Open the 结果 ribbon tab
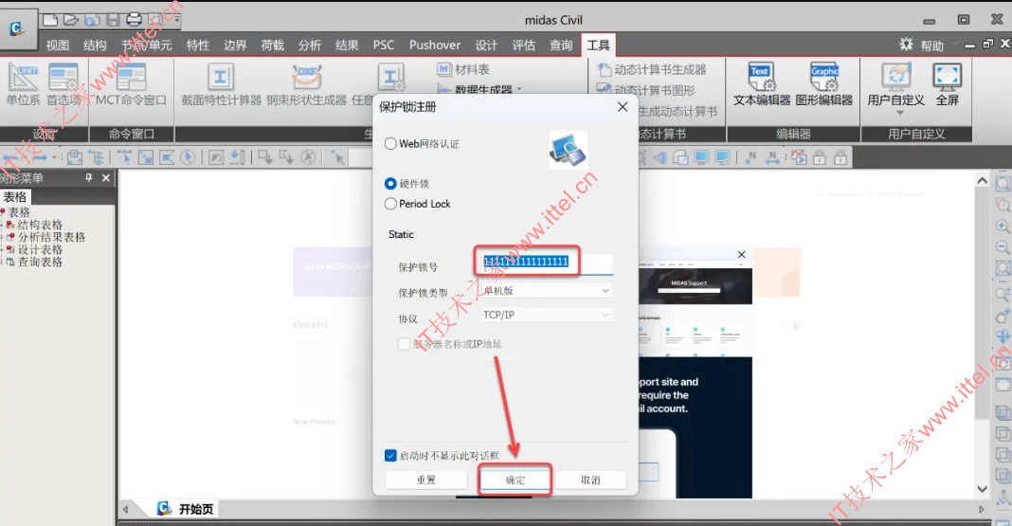This screenshot has width=1012, height=526. click(347, 45)
